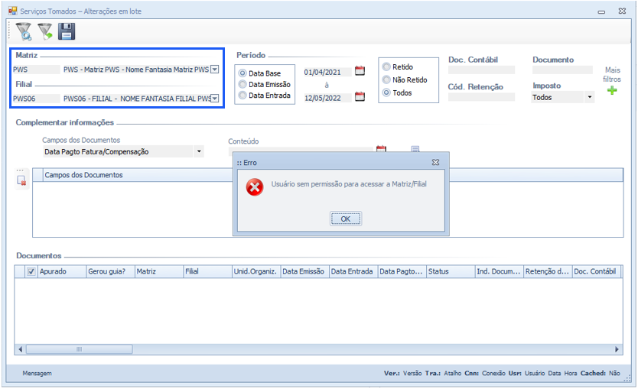Click the Documento input field
Screen dimensions: 638x389
[x=563, y=70]
